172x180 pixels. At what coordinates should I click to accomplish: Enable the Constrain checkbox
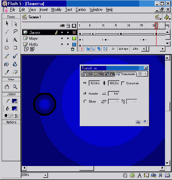pos(123,83)
